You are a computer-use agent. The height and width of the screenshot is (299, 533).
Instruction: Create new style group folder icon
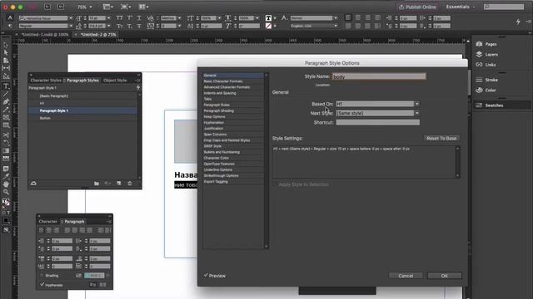tap(97, 184)
